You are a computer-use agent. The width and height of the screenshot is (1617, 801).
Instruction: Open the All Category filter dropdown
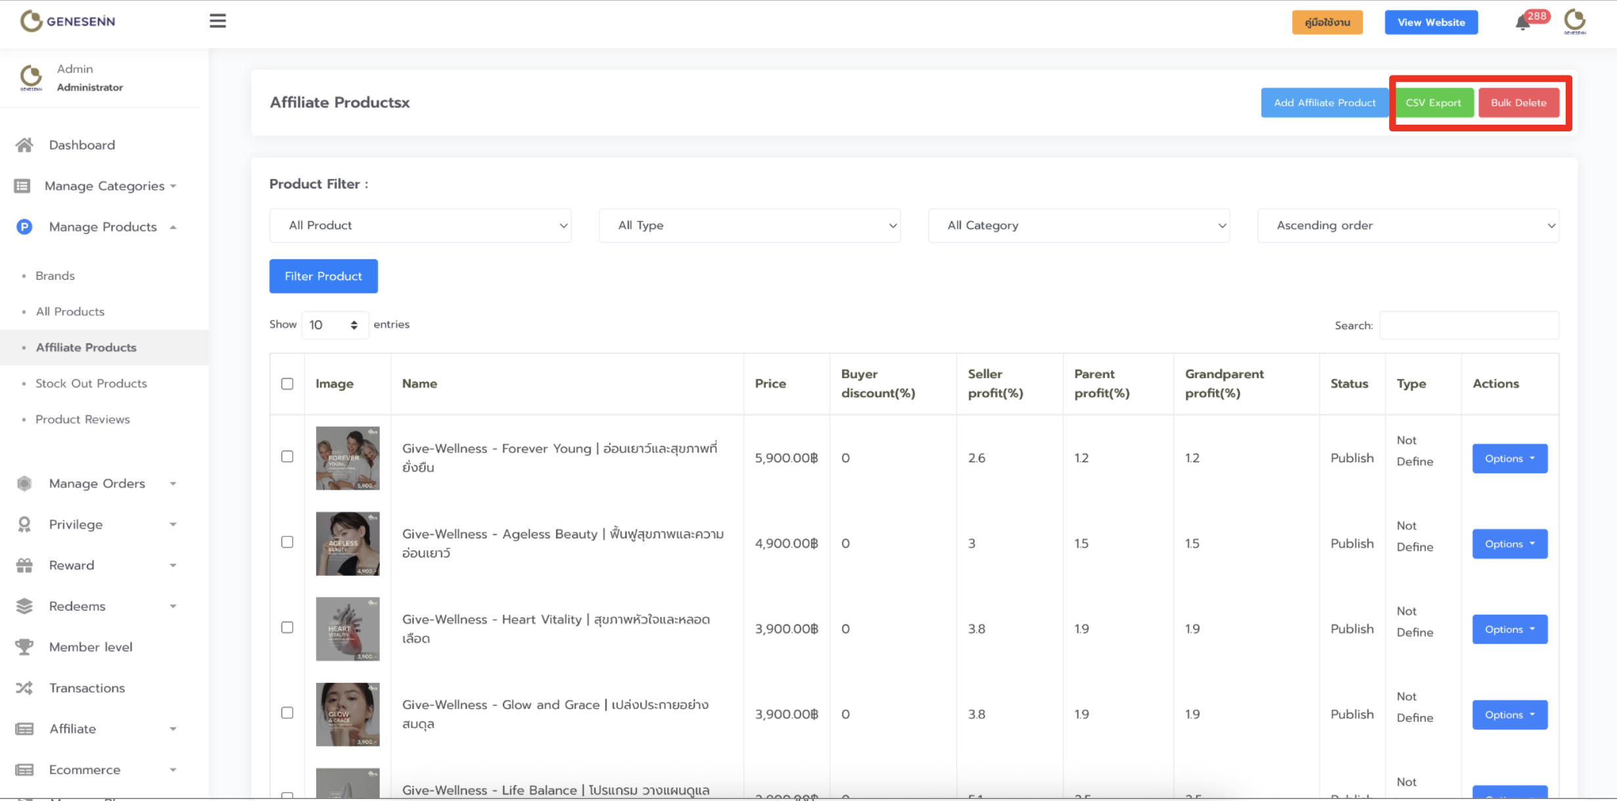[1079, 225]
